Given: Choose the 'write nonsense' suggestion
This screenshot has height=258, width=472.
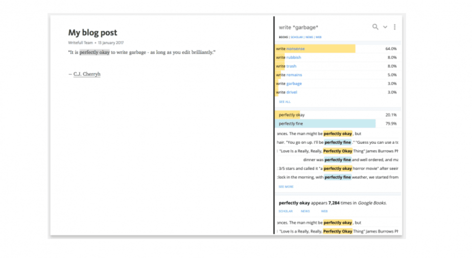Looking at the screenshot, I should click(x=338, y=48).
